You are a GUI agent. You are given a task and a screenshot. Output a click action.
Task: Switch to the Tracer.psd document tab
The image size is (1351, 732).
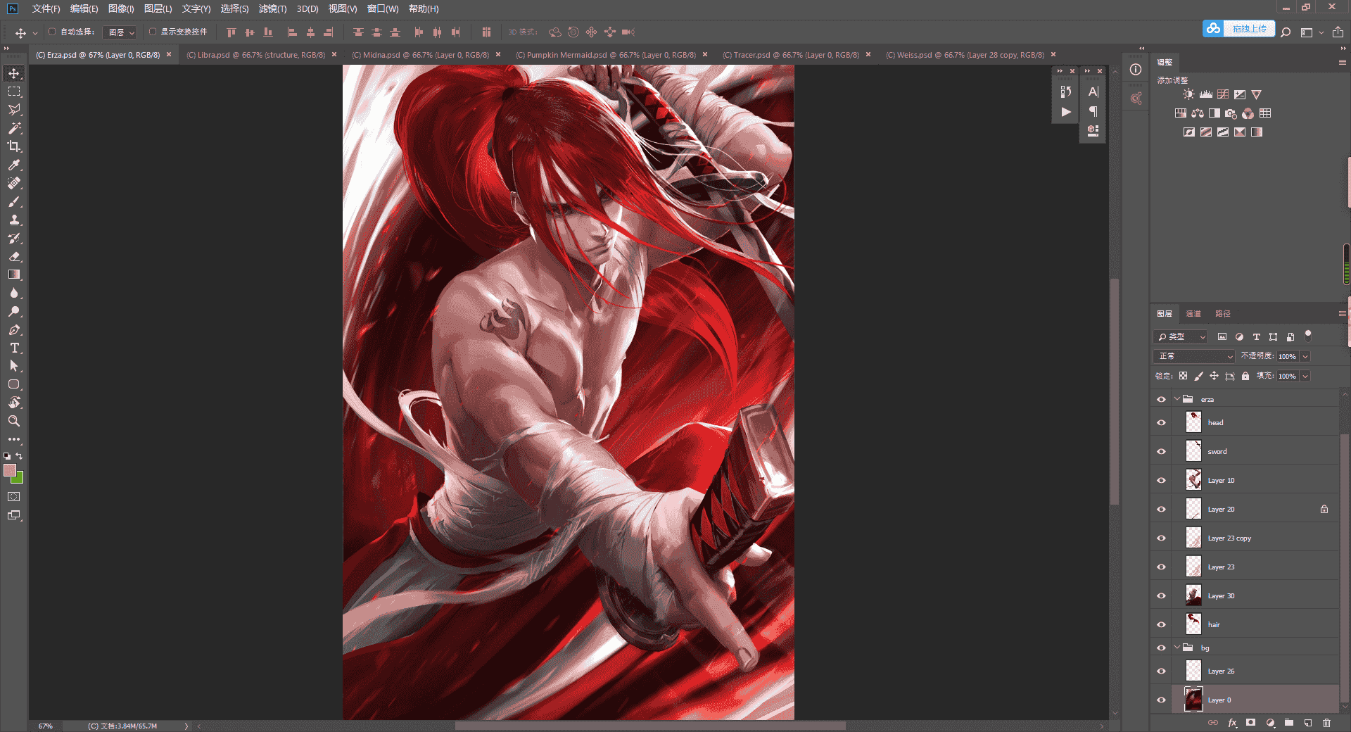tap(791, 55)
